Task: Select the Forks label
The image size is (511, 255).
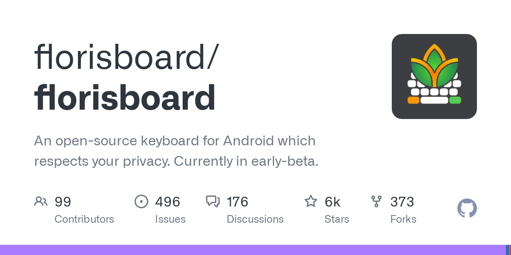Action: pyautogui.click(x=403, y=219)
